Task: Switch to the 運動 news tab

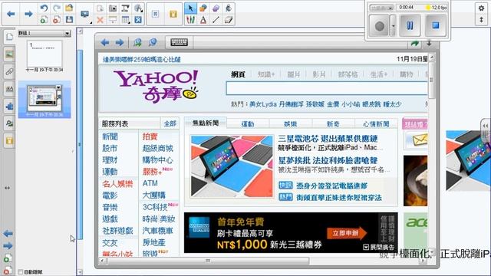Action: coord(248,124)
